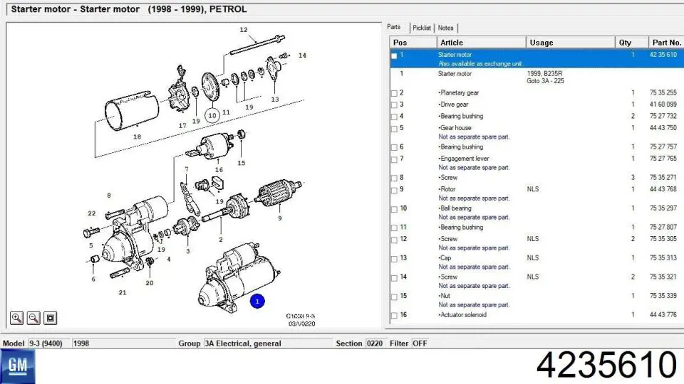Click the Pos column header
684x384 pixels.
[413, 43]
